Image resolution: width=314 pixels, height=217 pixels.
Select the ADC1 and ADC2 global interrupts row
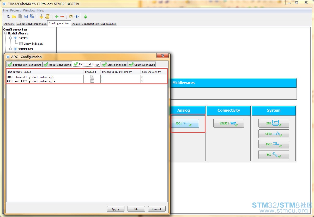click(x=87, y=81)
